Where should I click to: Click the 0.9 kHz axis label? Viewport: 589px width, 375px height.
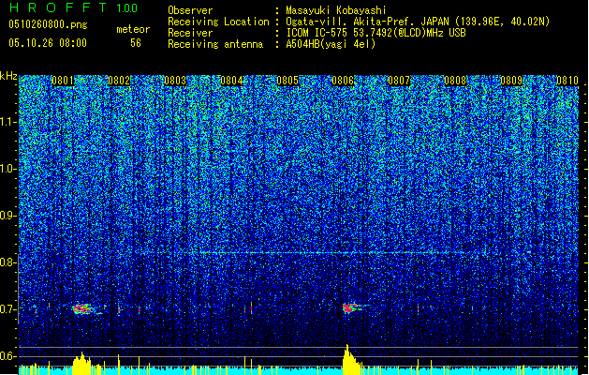click(7, 216)
